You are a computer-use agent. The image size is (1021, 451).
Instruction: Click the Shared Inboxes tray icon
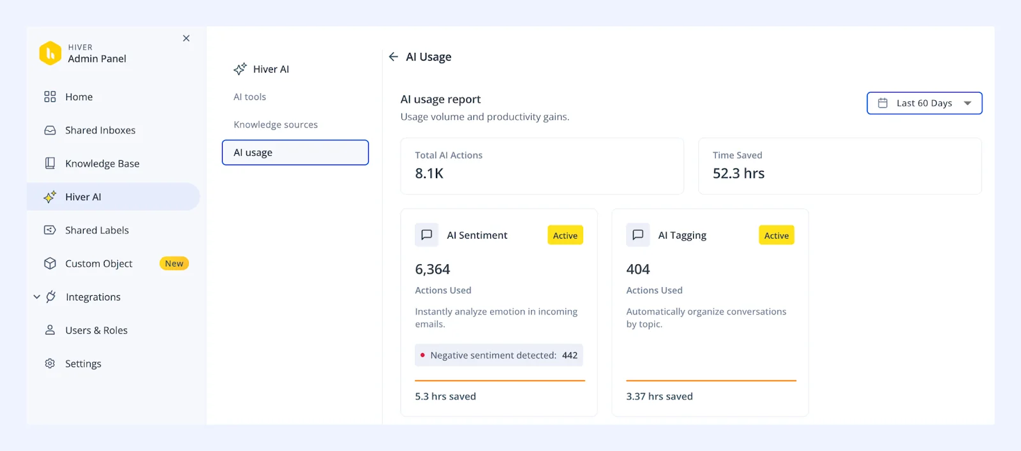[x=50, y=130]
